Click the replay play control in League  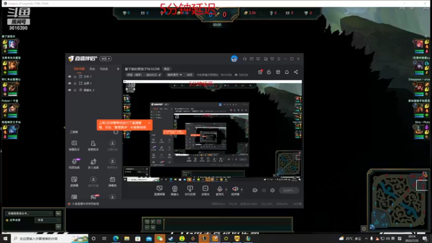pos(153,222)
